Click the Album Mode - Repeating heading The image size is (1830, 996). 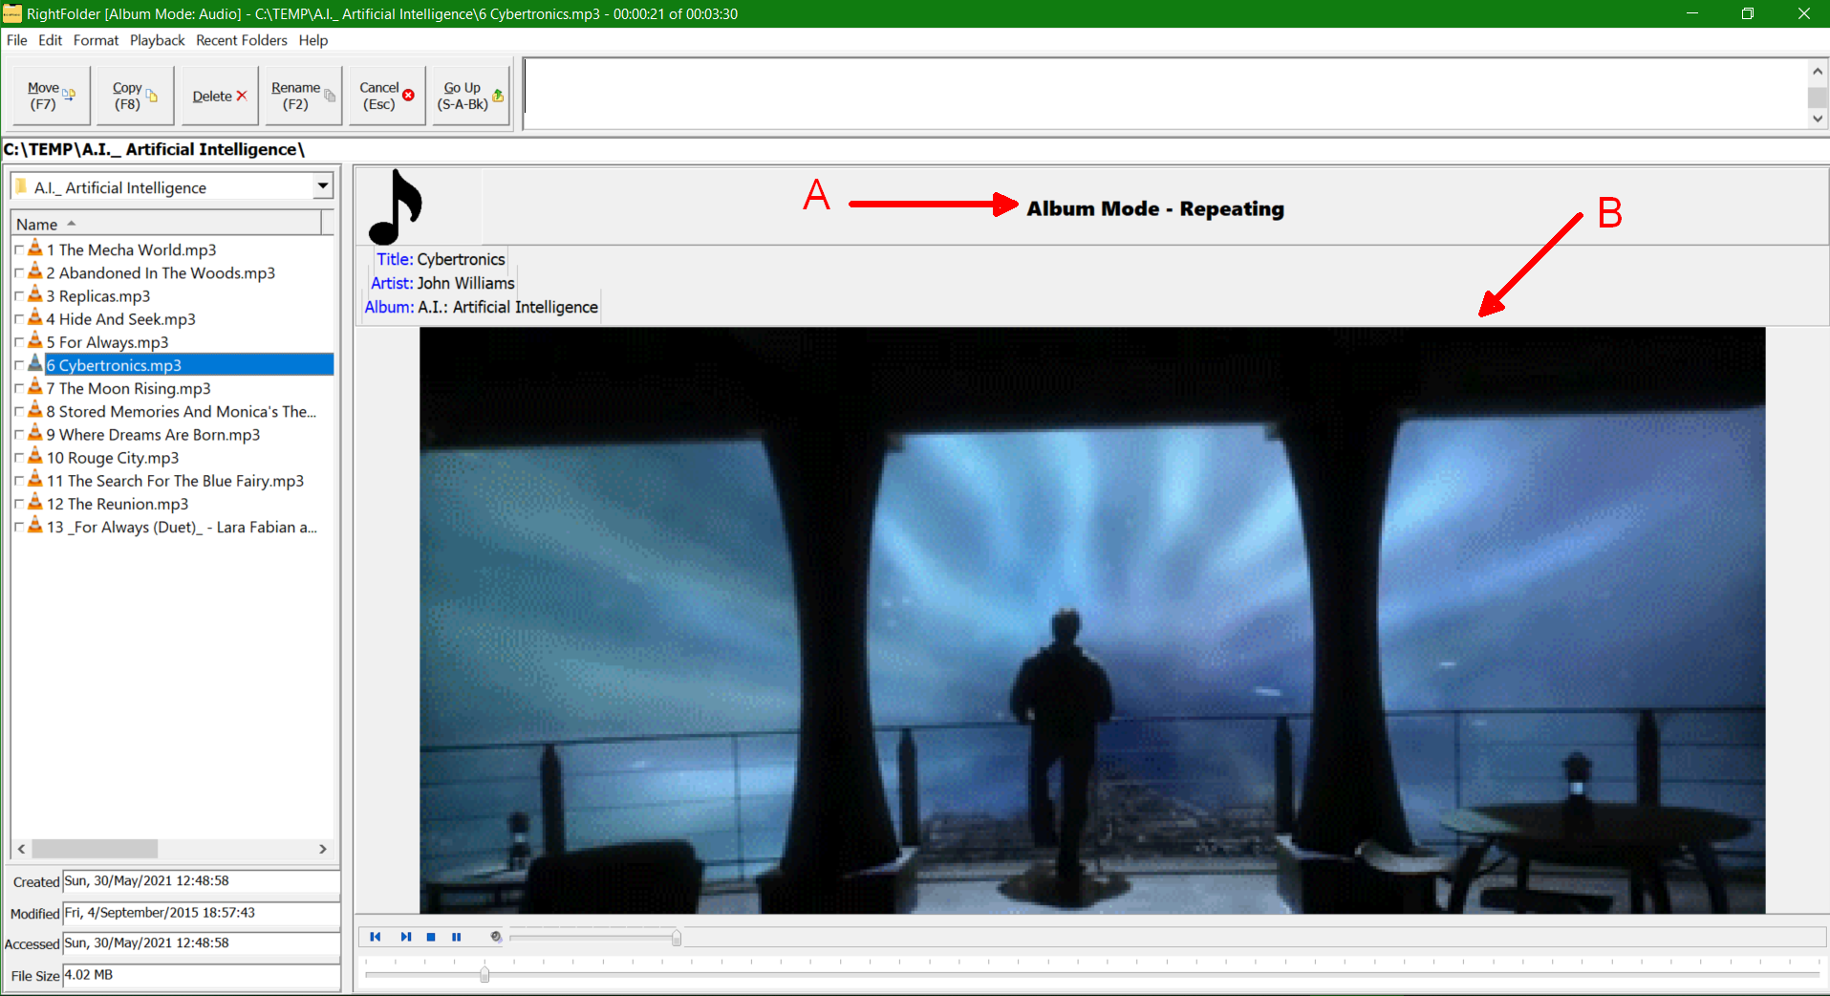(1155, 208)
